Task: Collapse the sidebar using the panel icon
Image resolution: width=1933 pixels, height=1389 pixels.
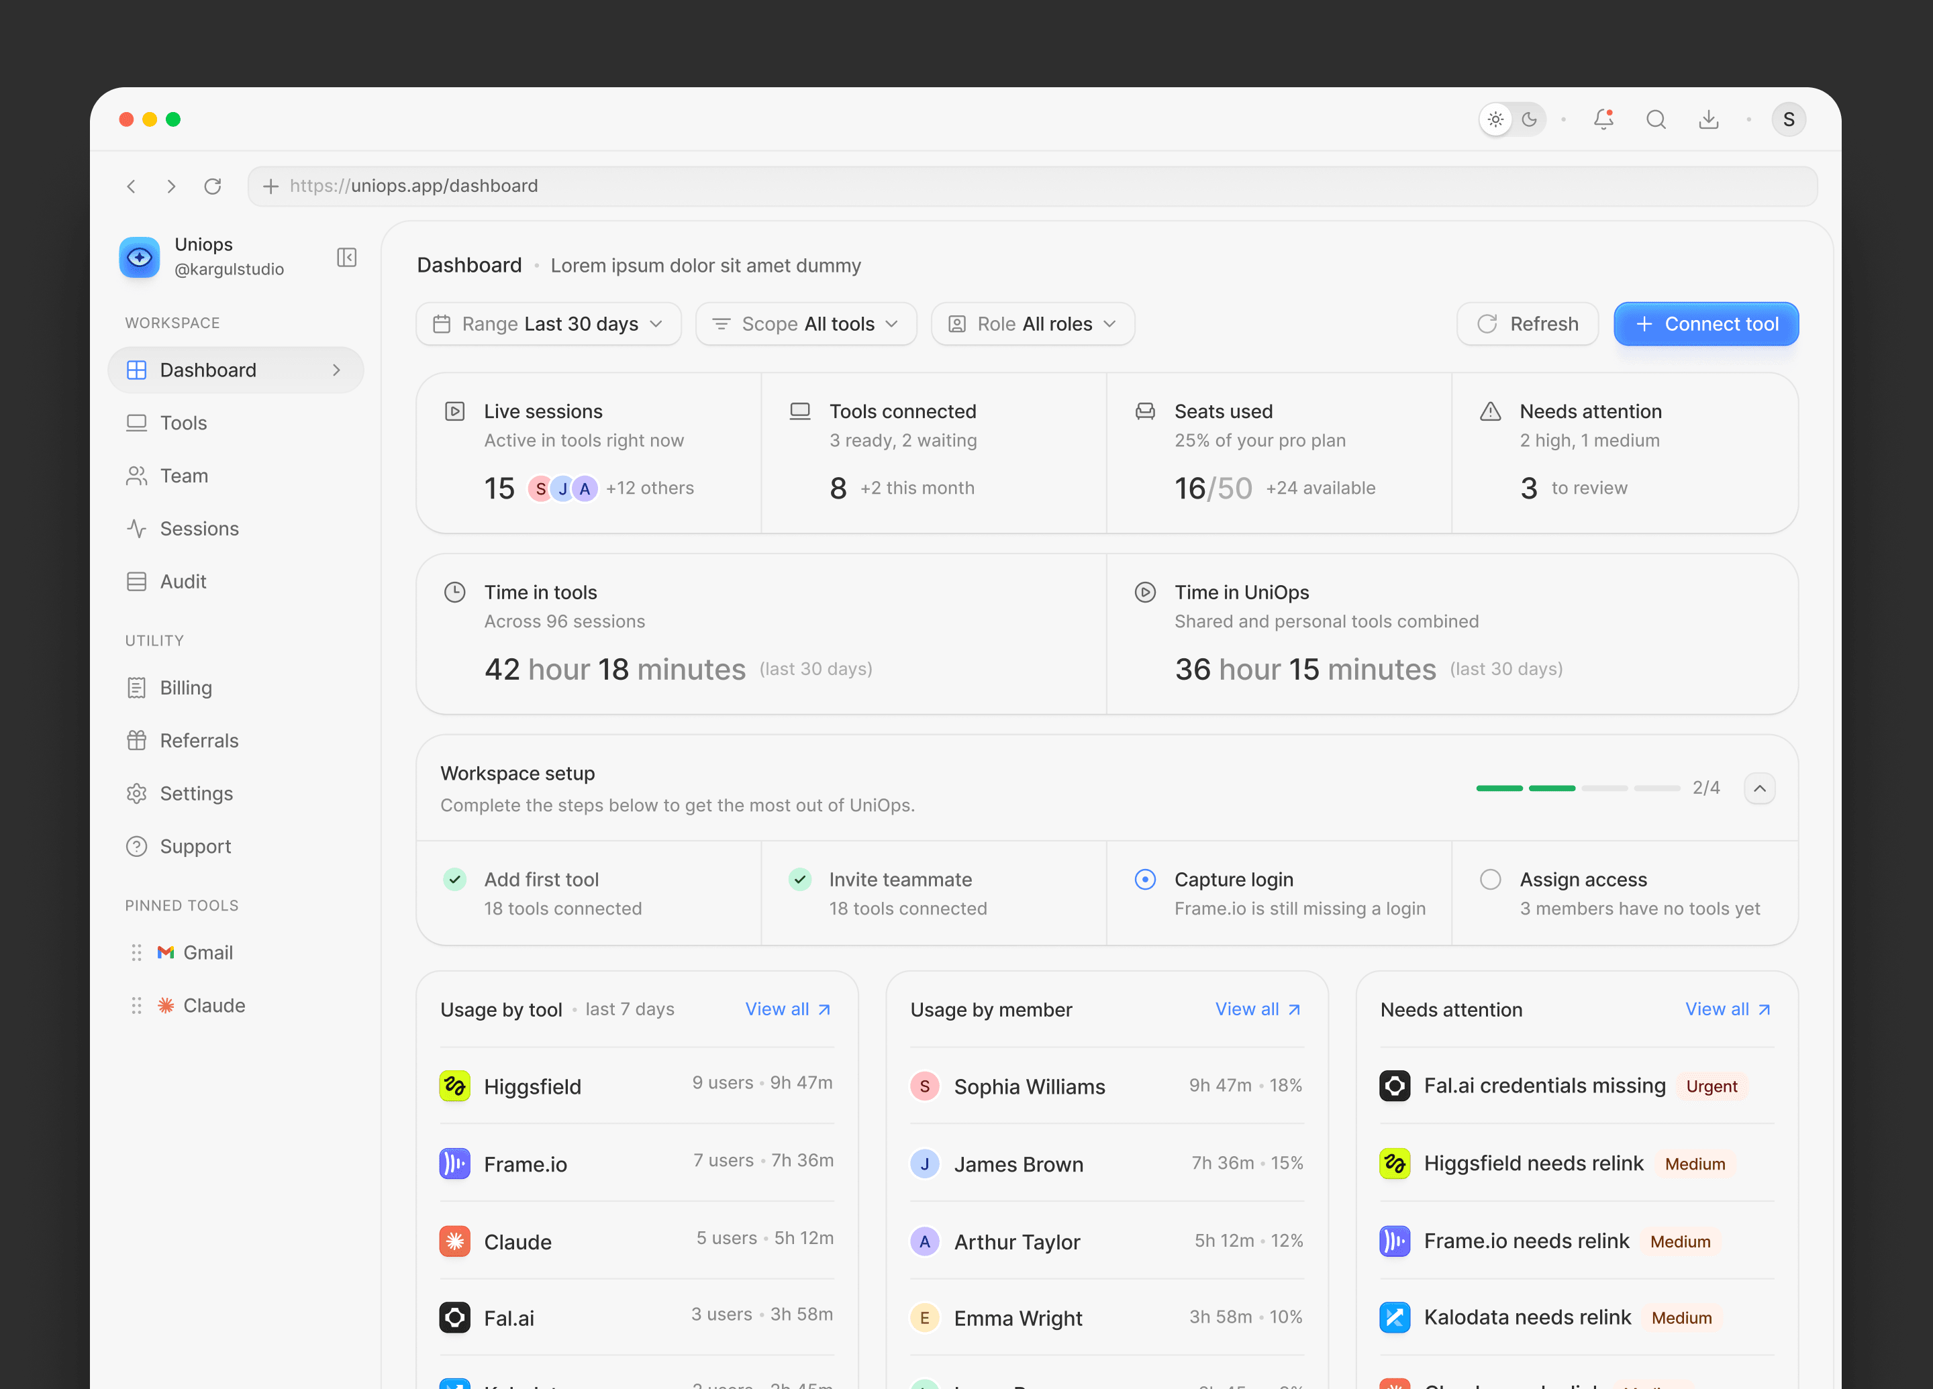Action: 346,258
